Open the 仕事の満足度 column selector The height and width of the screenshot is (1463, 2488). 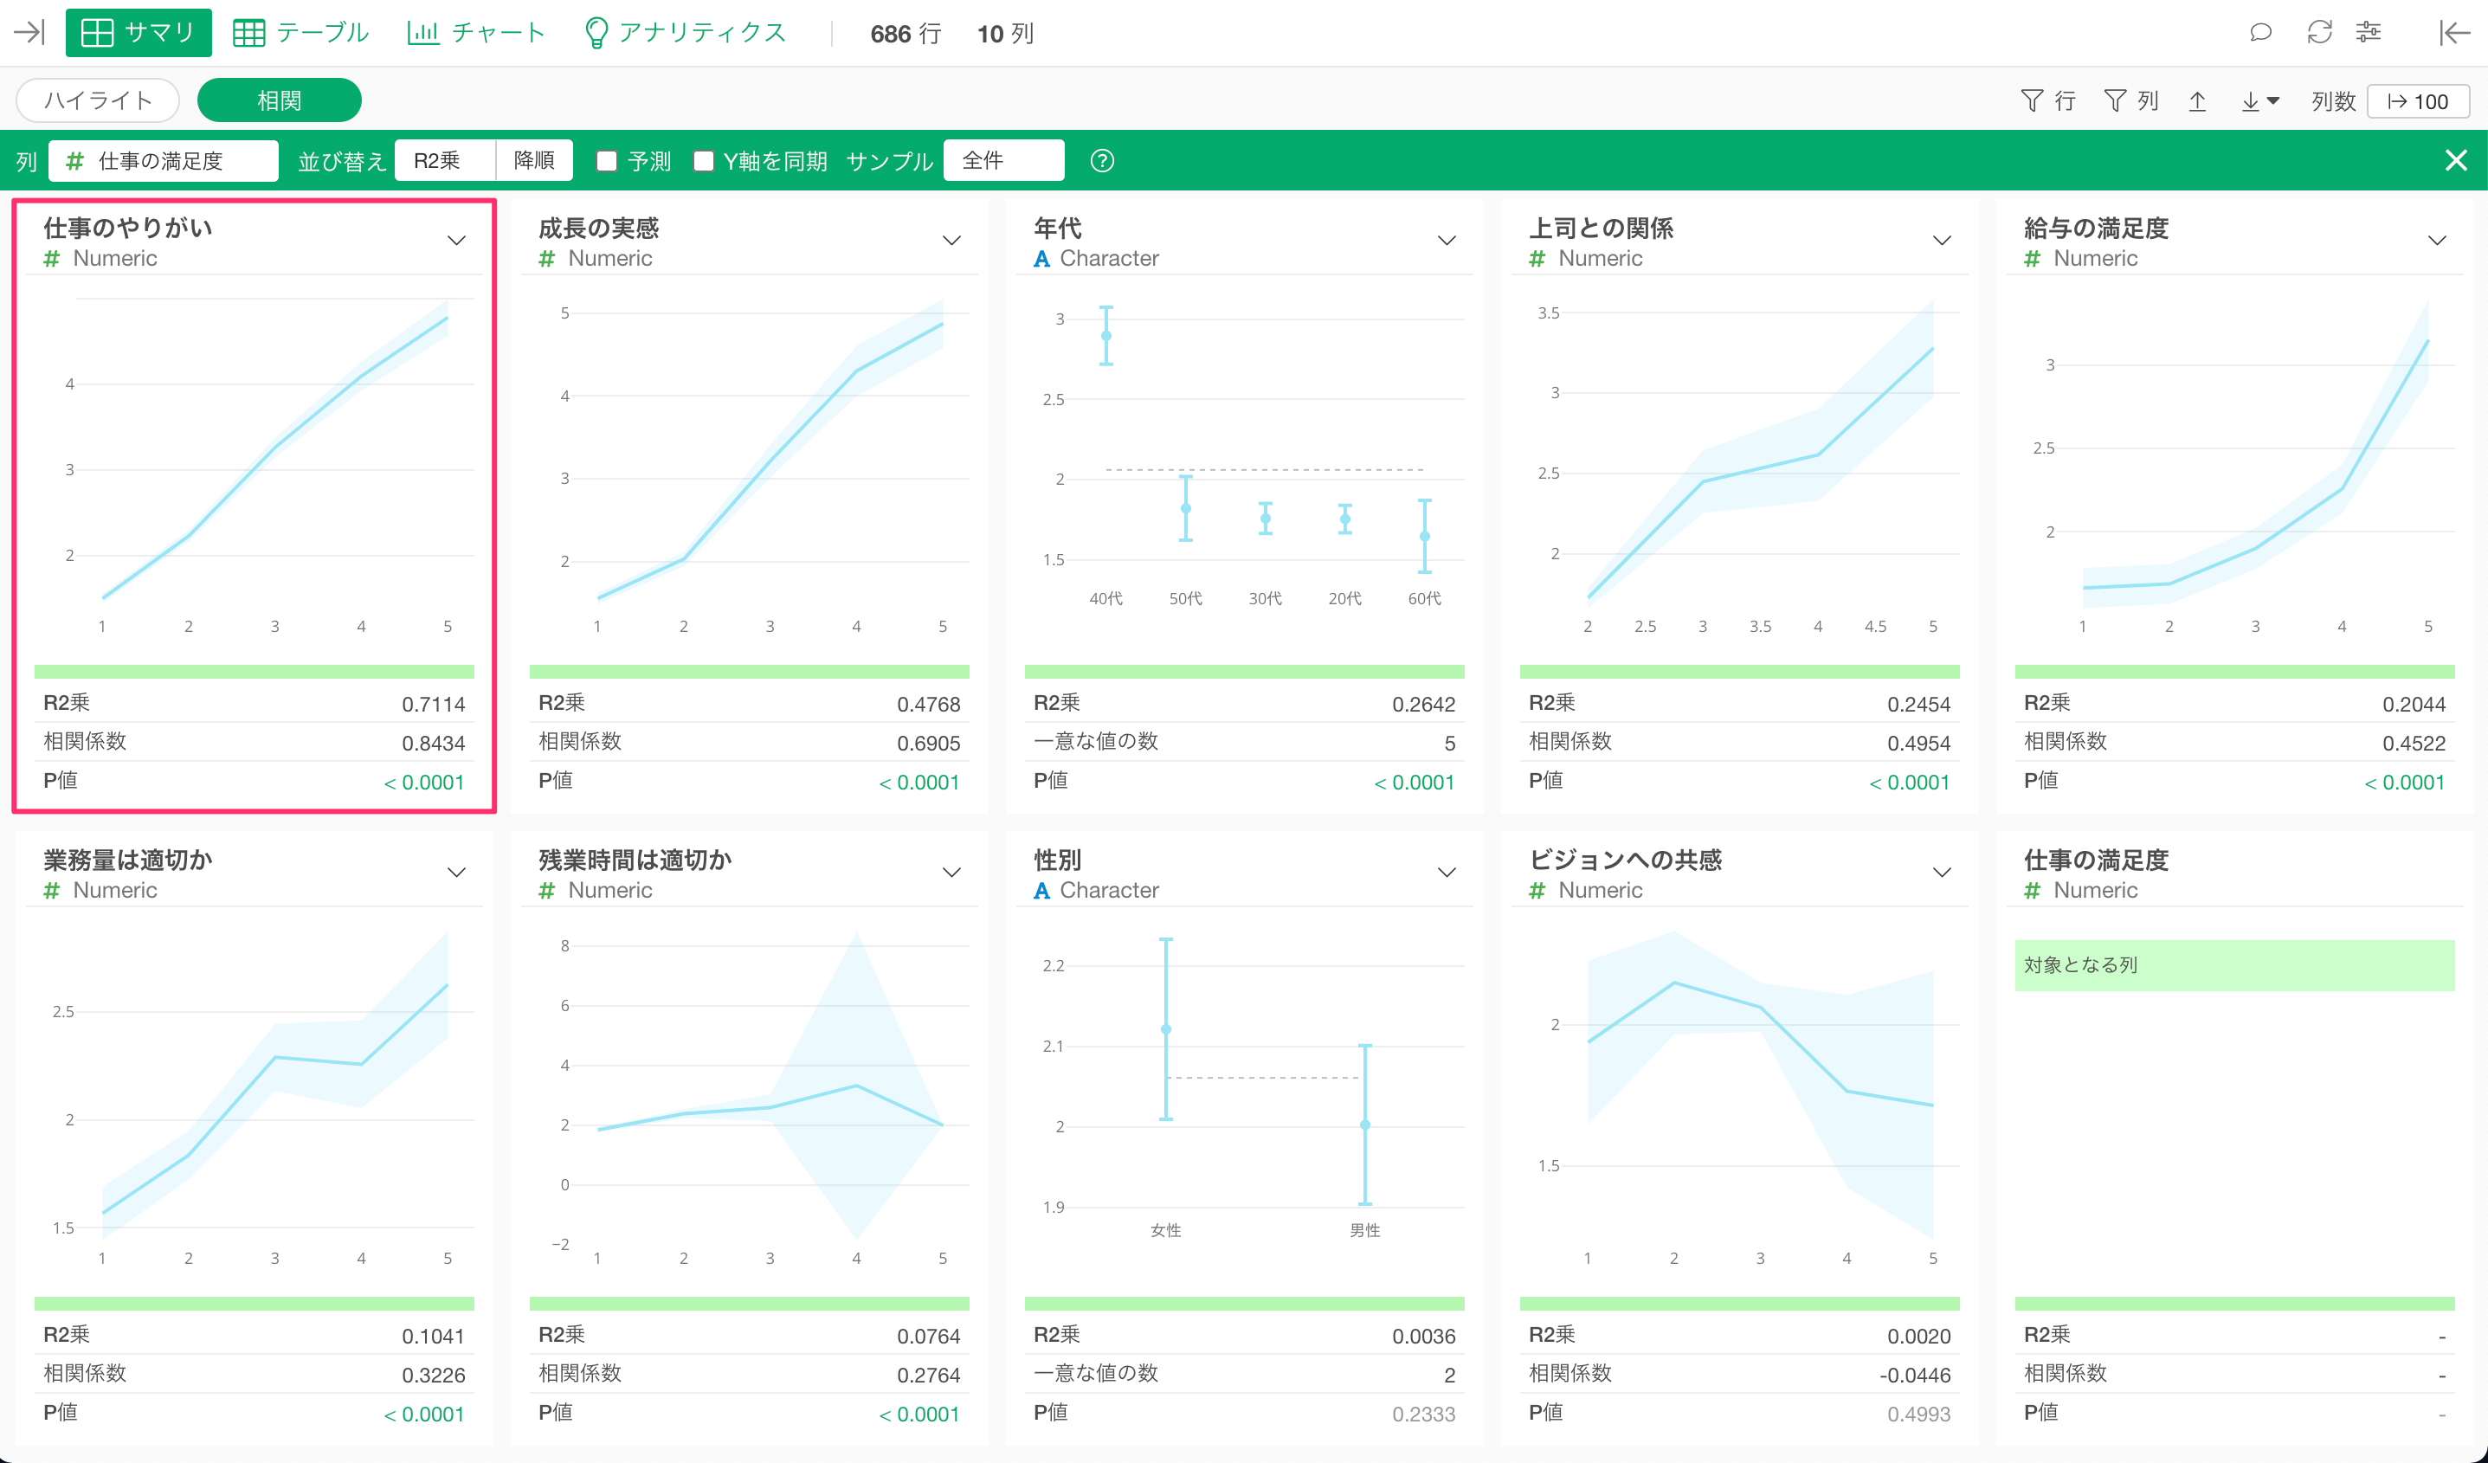[x=163, y=160]
